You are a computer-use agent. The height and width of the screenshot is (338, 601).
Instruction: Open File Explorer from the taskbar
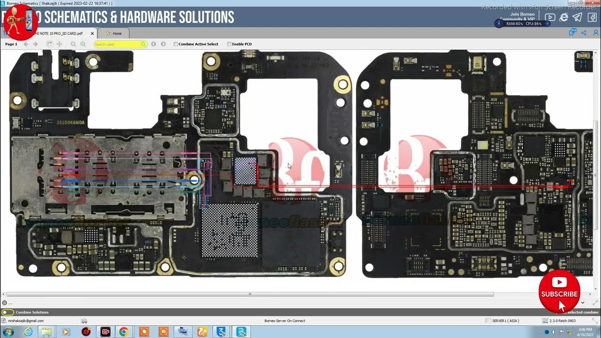click(46, 332)
